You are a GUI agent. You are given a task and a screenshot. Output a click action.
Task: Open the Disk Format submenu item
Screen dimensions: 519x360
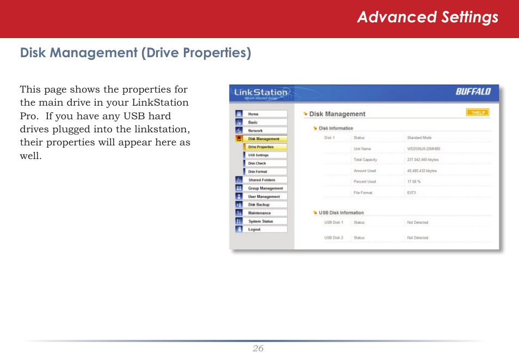(x=265, y=172)
